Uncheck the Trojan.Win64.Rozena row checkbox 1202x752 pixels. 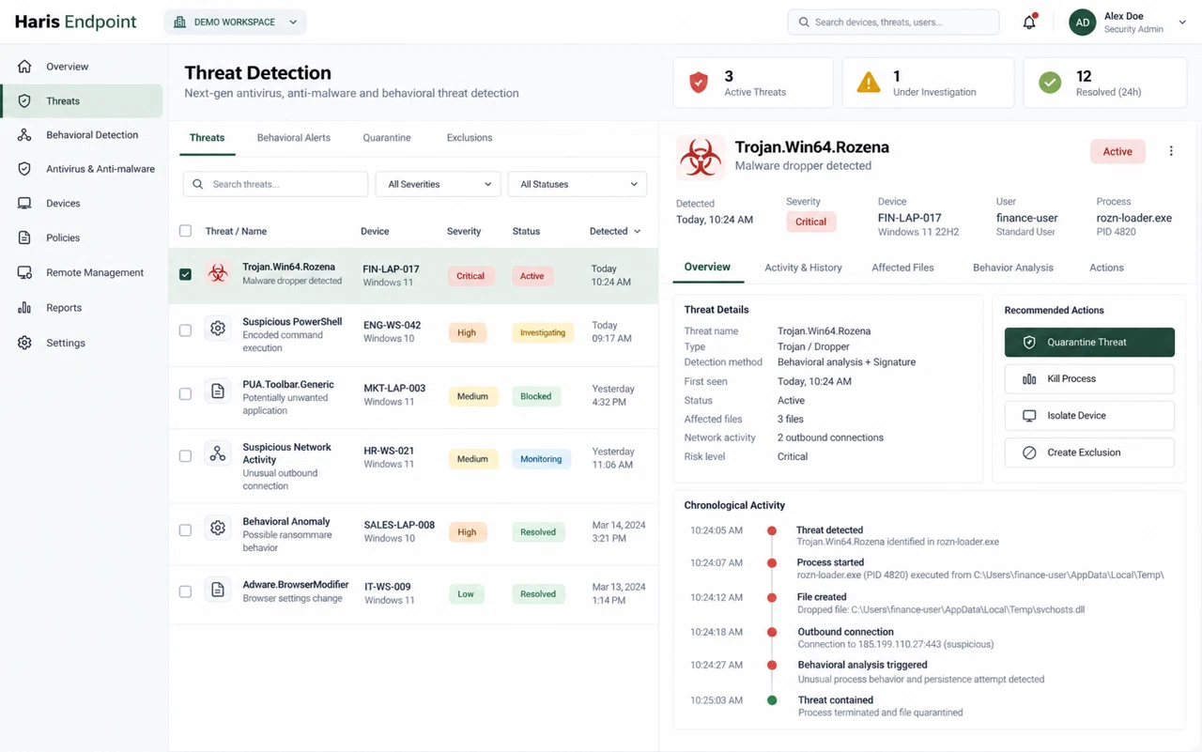pyautogui.click(x=185, y=274)
